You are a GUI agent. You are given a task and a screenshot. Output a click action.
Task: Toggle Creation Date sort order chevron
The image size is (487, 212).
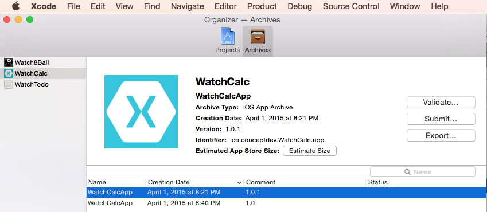(x=239, y=183)
